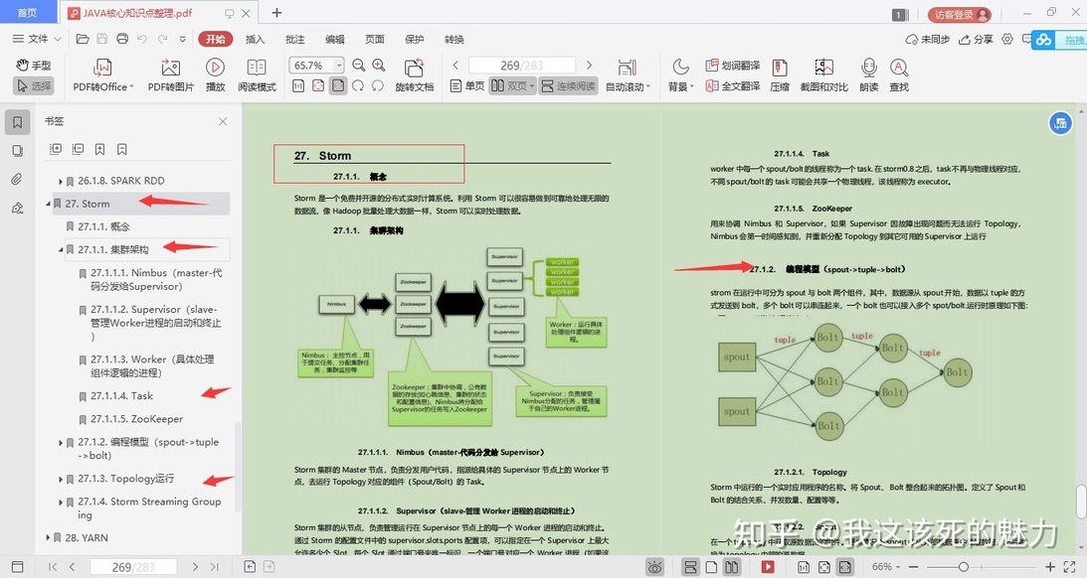Screen dimensions: 1087x578
Task: Click the 朗读 read aloud microphone icon
Action: [868, 68]
